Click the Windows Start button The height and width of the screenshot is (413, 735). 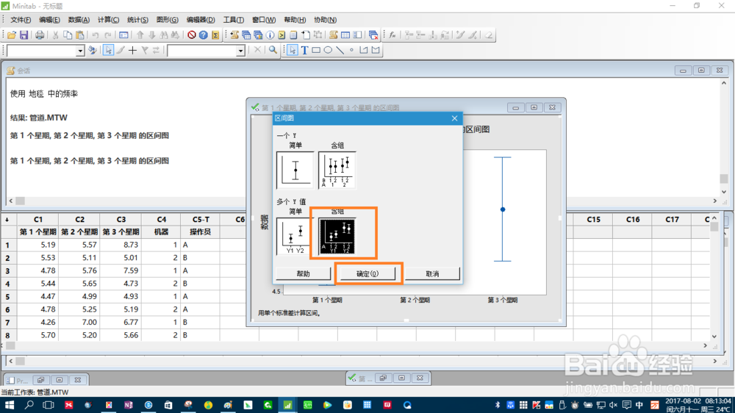(9, 405)
